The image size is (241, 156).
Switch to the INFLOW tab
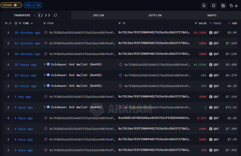coord(98,15)
